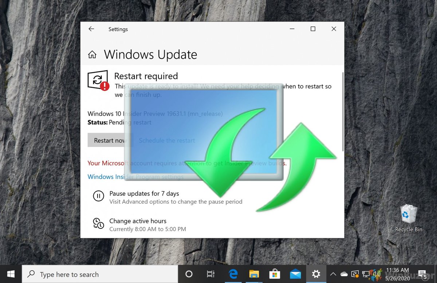Screen dimensions: 437x283
Task: Click the Windows Update status tray icon
Action: (355, 274)
